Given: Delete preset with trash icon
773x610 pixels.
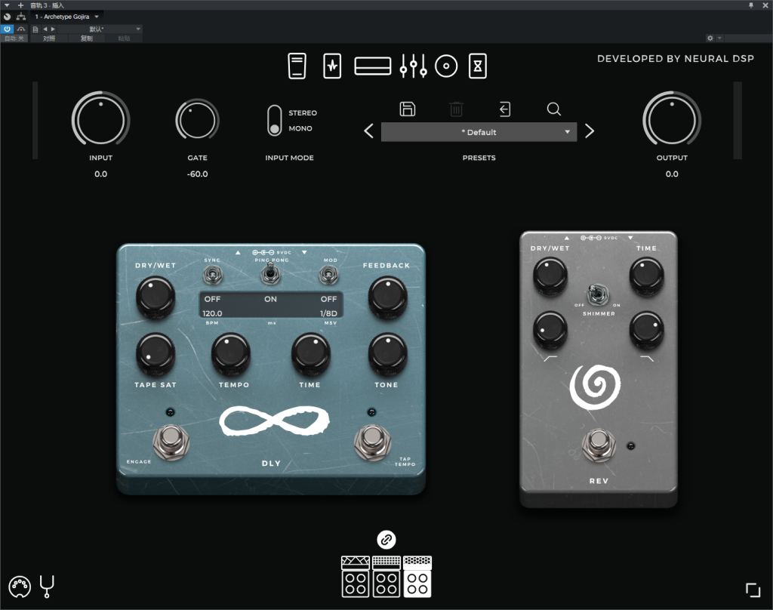Looking at the screenshot, I should [456, 109].
